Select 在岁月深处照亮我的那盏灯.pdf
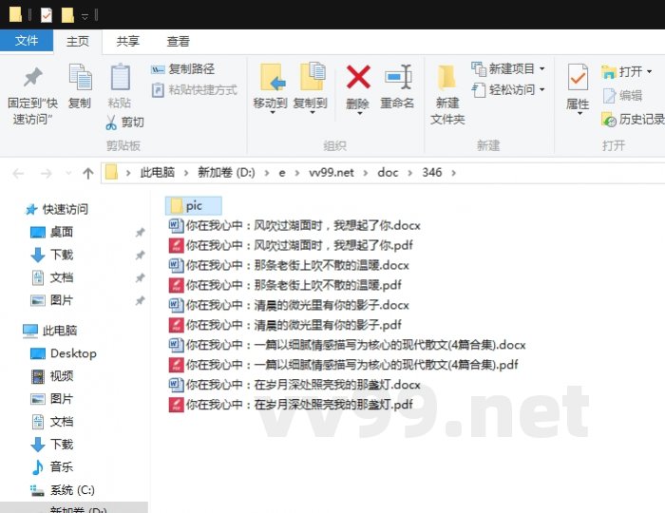The height and width of the screenshot is (513, 665). coord(291,405)
